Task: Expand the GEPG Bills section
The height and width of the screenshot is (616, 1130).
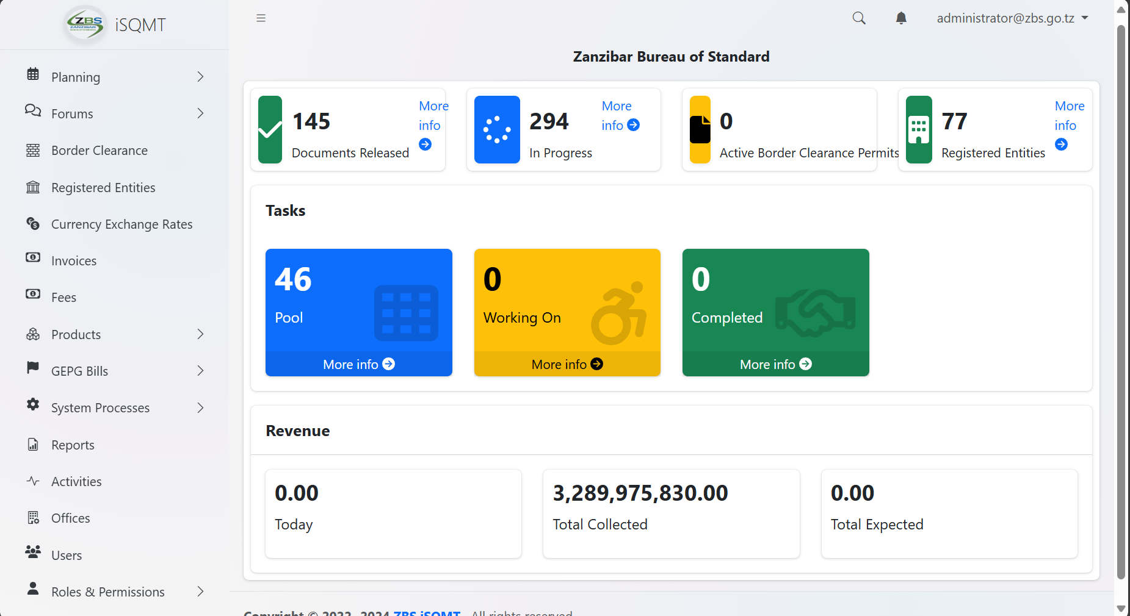Action: [x=200, y=371]
